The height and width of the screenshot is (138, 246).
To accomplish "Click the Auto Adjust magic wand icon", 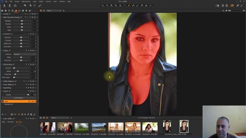I will click(x=40, y=6).
